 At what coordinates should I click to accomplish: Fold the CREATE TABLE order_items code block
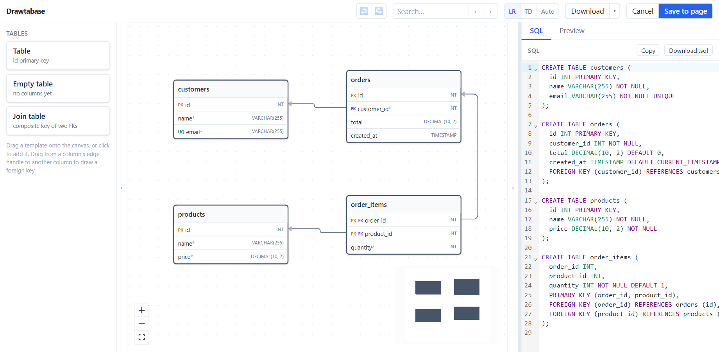(x=536, y=259)
